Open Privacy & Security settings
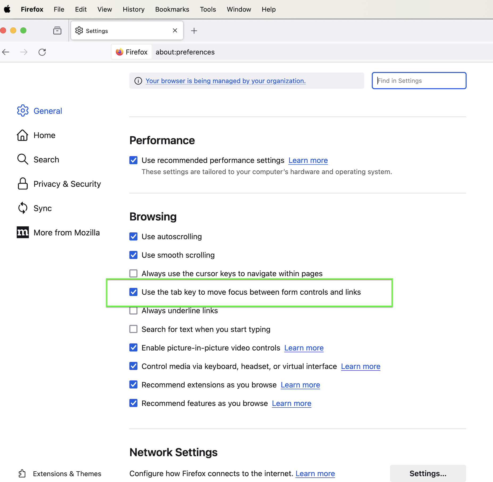493x482 pixels. [x=67, y=184]
